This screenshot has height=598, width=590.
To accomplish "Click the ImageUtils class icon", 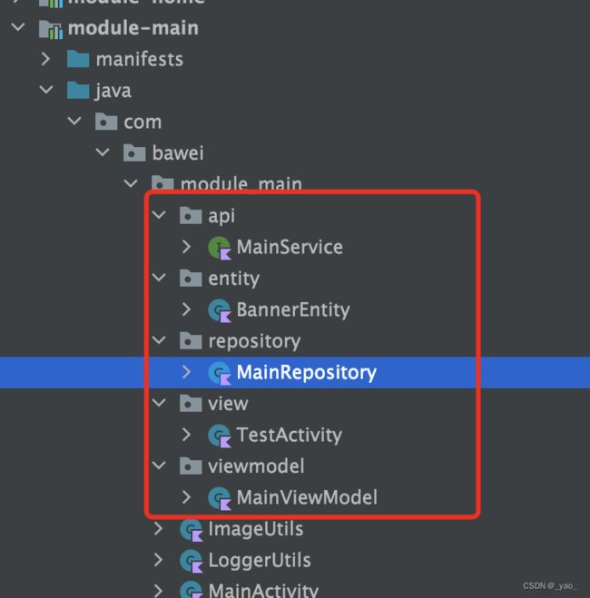I will [192, 530].
